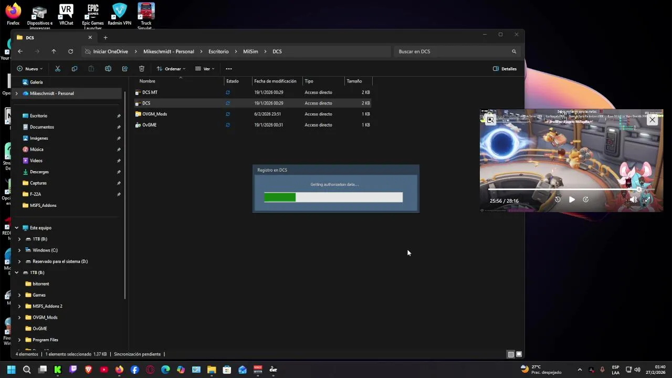Open Radmin VPN desktop icon
This screenshot has height=378, width=672.
(119, 14)
